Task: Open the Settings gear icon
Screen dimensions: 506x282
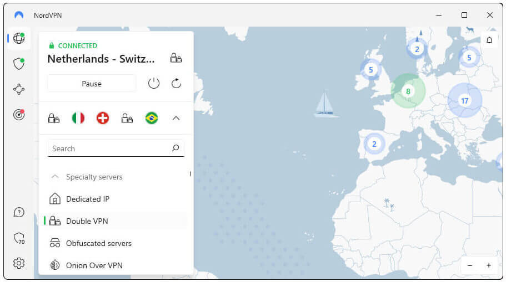Action: [x=19, y=263]
